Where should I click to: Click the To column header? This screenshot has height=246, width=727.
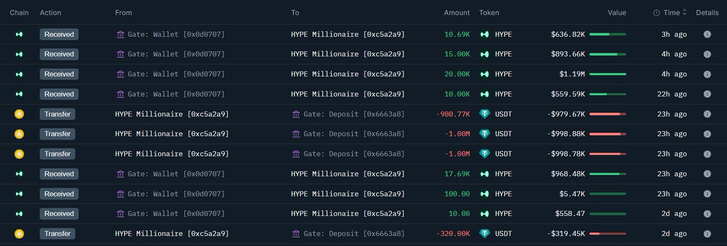(295, 13)
